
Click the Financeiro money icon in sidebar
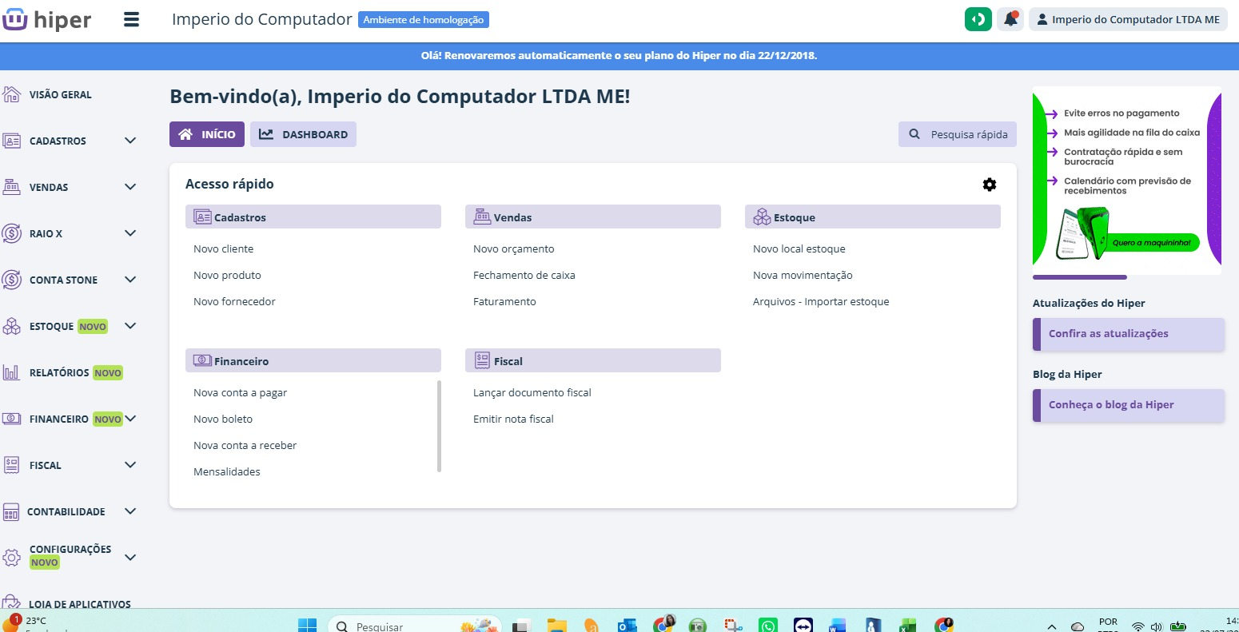pyautogui.click(x=11, y=419)
